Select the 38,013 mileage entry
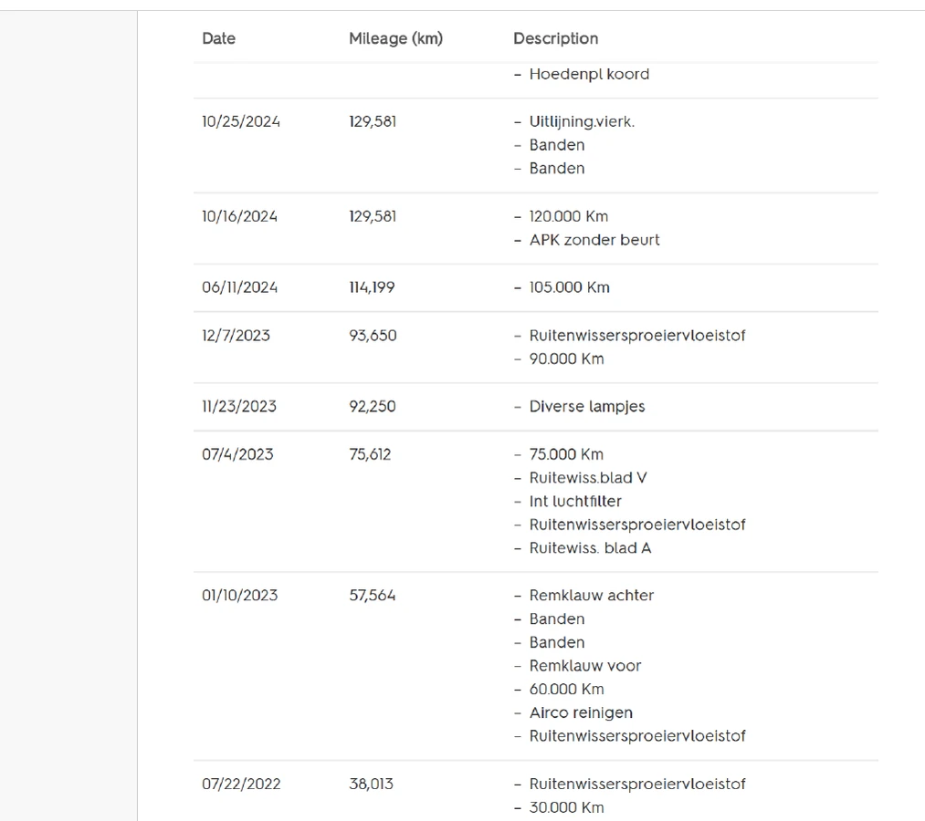Image resolution: width=925 pixels, height=821 pixels. 371,784
